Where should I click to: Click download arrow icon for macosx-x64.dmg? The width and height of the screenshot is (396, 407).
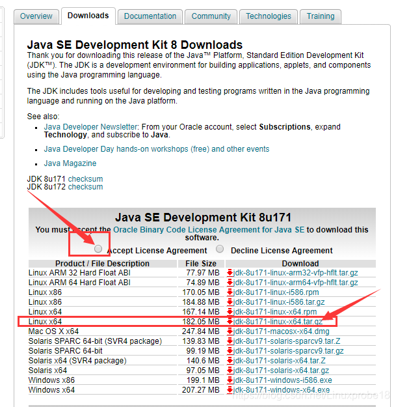(x=230, y=331)
